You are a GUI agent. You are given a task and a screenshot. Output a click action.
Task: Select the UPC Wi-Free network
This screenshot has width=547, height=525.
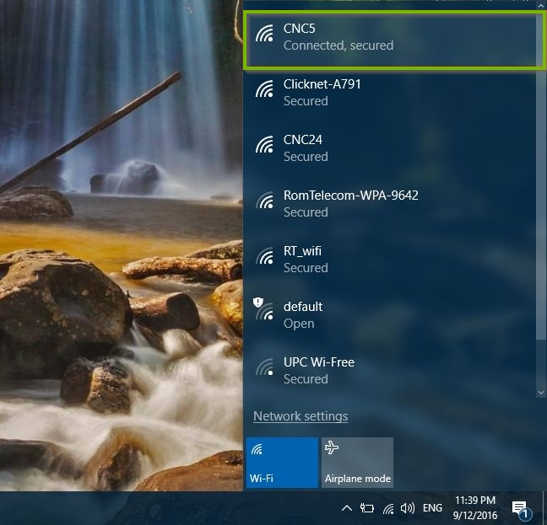coord(390,371)
